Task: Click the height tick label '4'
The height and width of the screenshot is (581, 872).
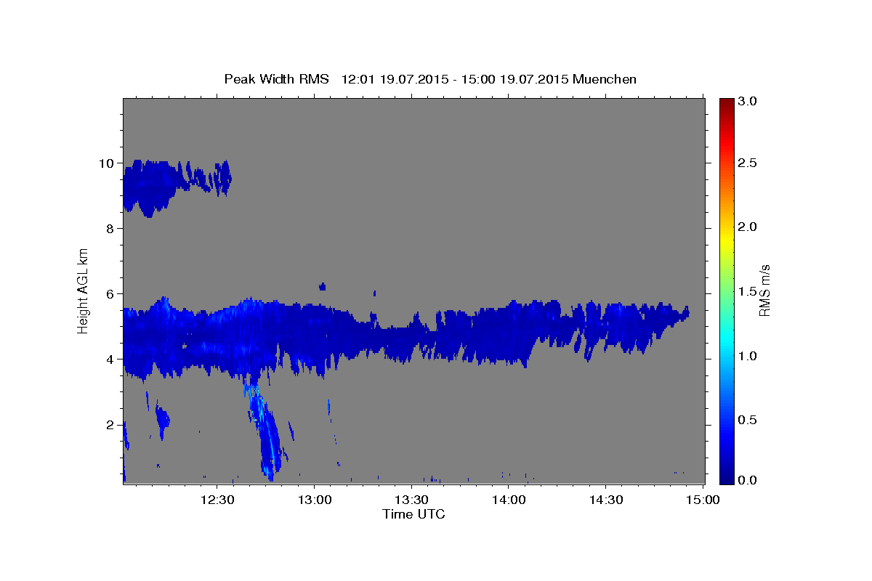Action: coord(110,359)
